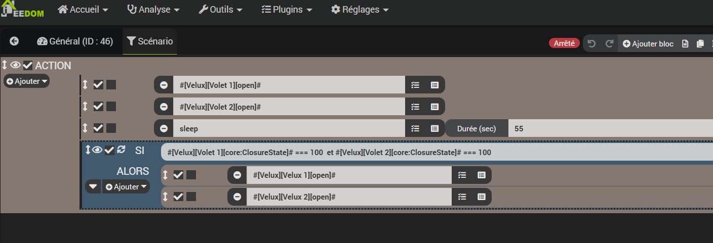Open command picker for sleep row
713x243 pixels.
(434, 128)
